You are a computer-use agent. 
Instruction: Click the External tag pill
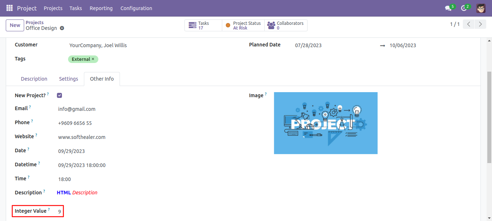pyautogui.click(x=83, y=59)
